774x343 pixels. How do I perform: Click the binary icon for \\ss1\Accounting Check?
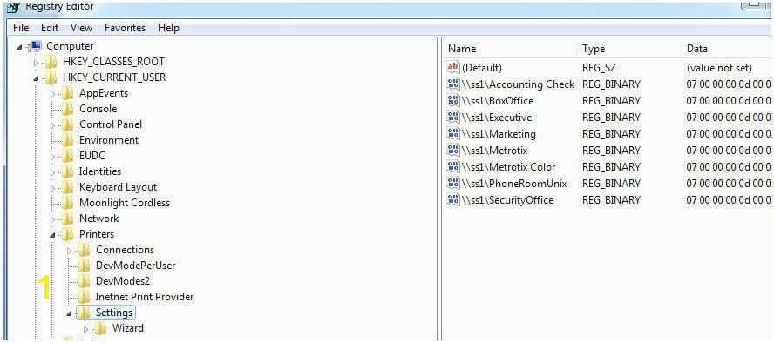pos(452,84)
